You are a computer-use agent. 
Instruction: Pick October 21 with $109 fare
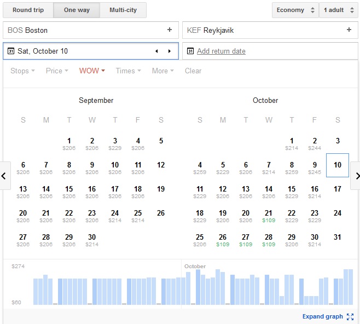(269, 216)
